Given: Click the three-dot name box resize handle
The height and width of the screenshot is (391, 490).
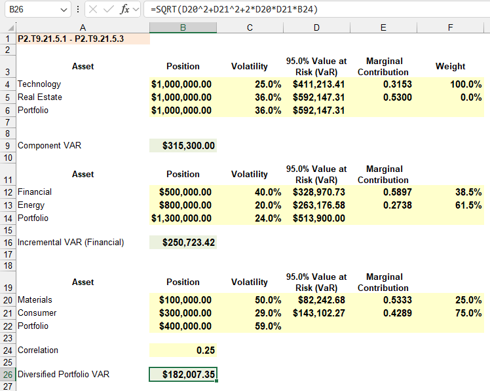Looking at the screenshot, I should click(79, 10).
